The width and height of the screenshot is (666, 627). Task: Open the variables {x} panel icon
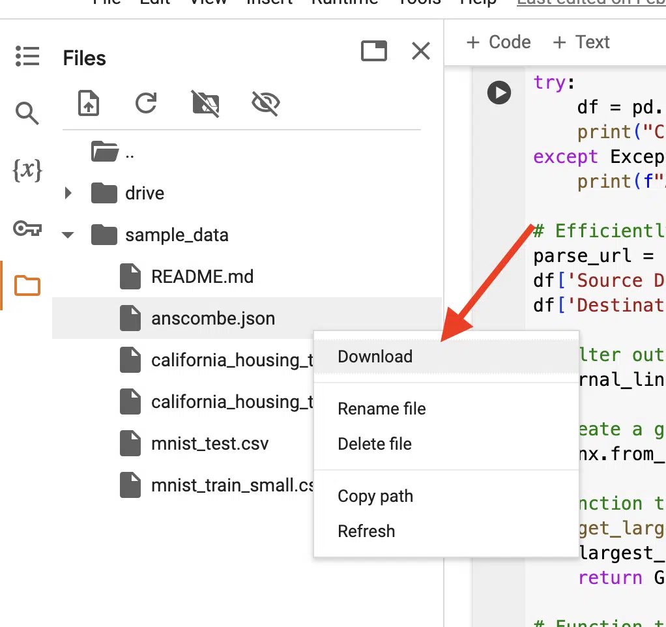pyautogui.click(x=27, y=170)
